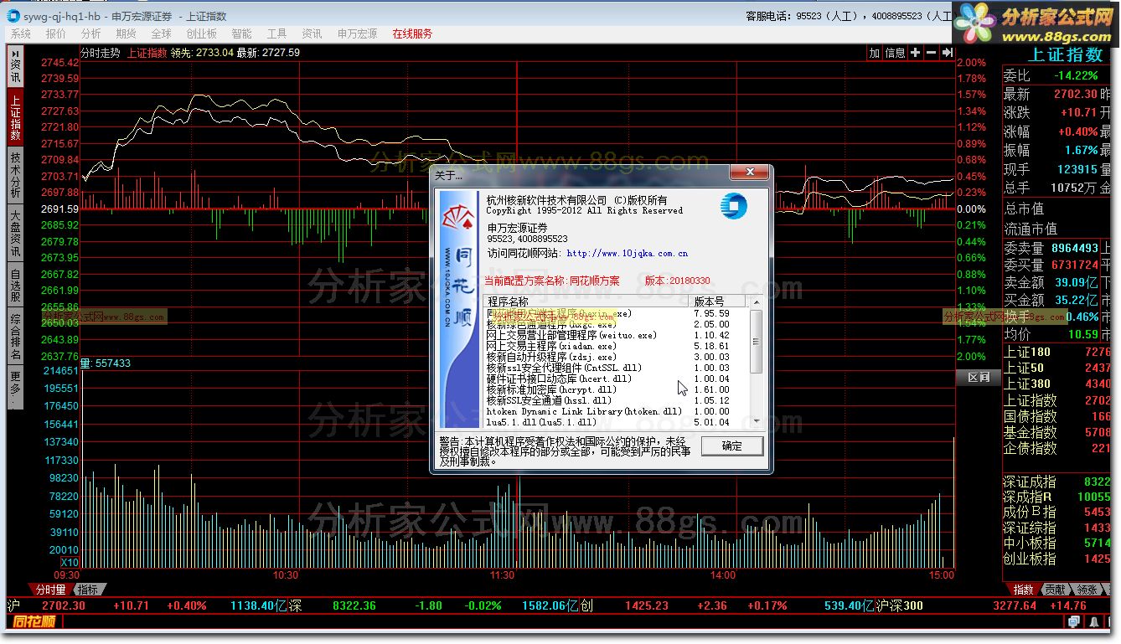Switch to the 分时量 tab below the chart

point(49,589)
